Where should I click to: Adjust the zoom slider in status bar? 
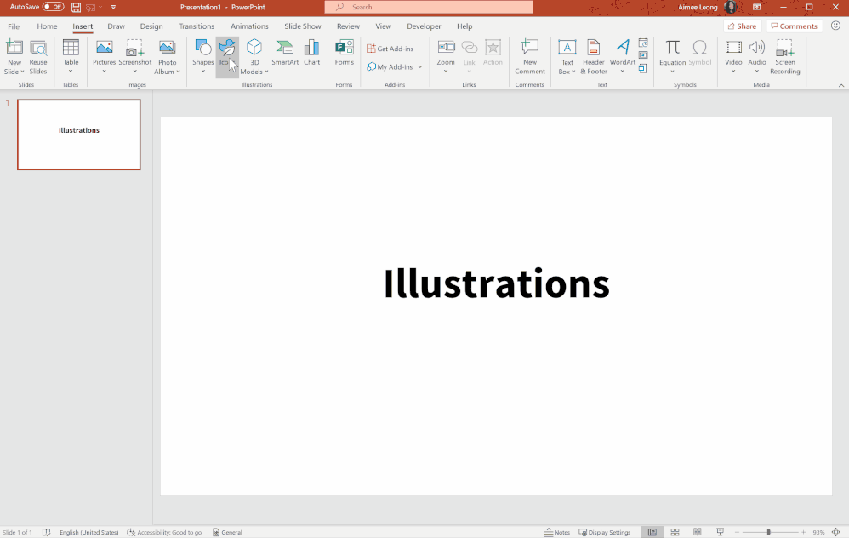[768, 532]
